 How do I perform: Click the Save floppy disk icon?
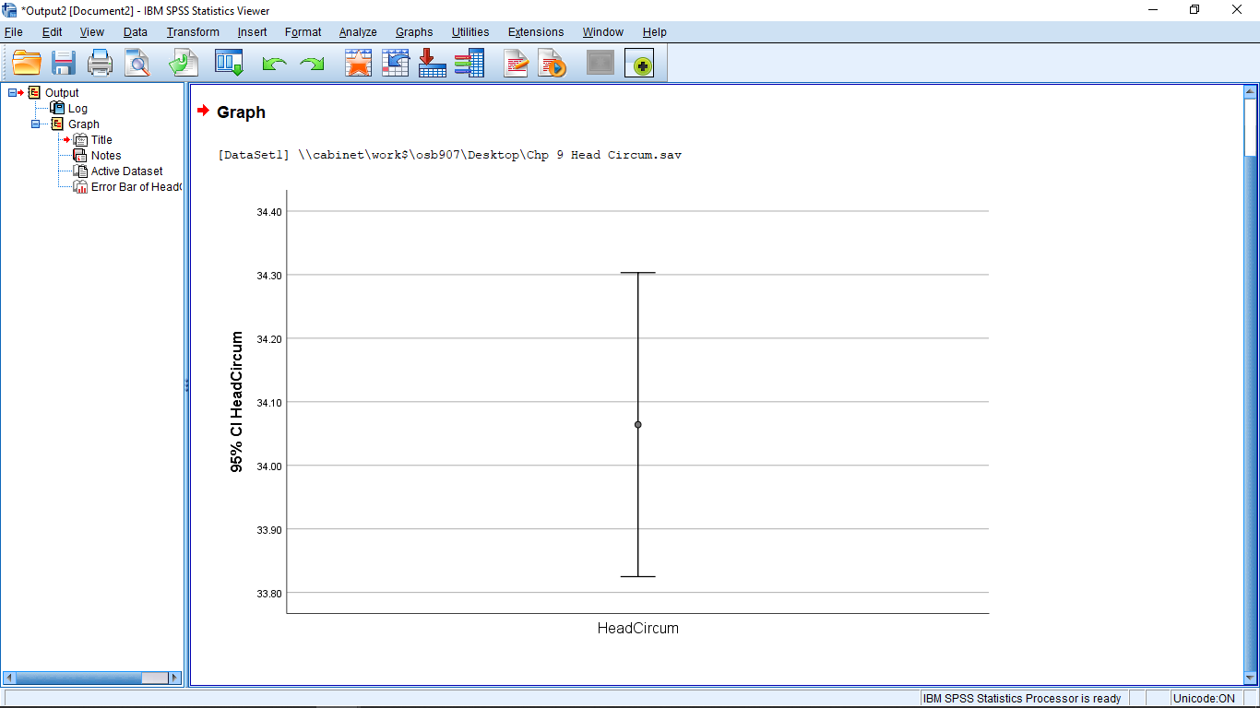click(64, 64)
